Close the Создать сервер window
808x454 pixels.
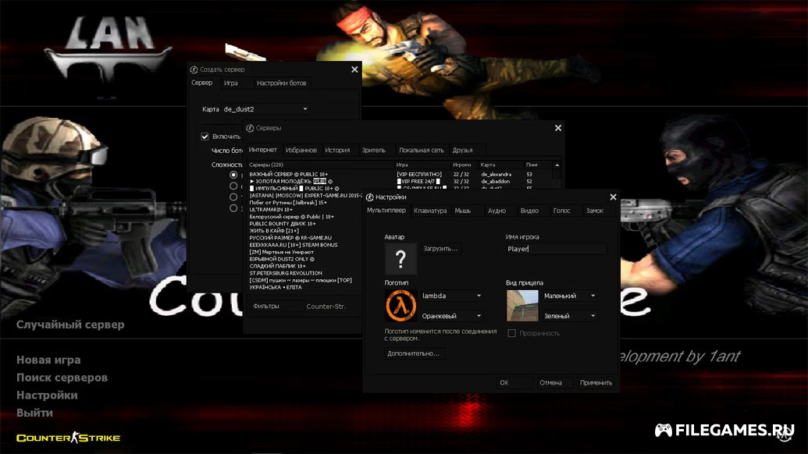click(x=354, y=69)
